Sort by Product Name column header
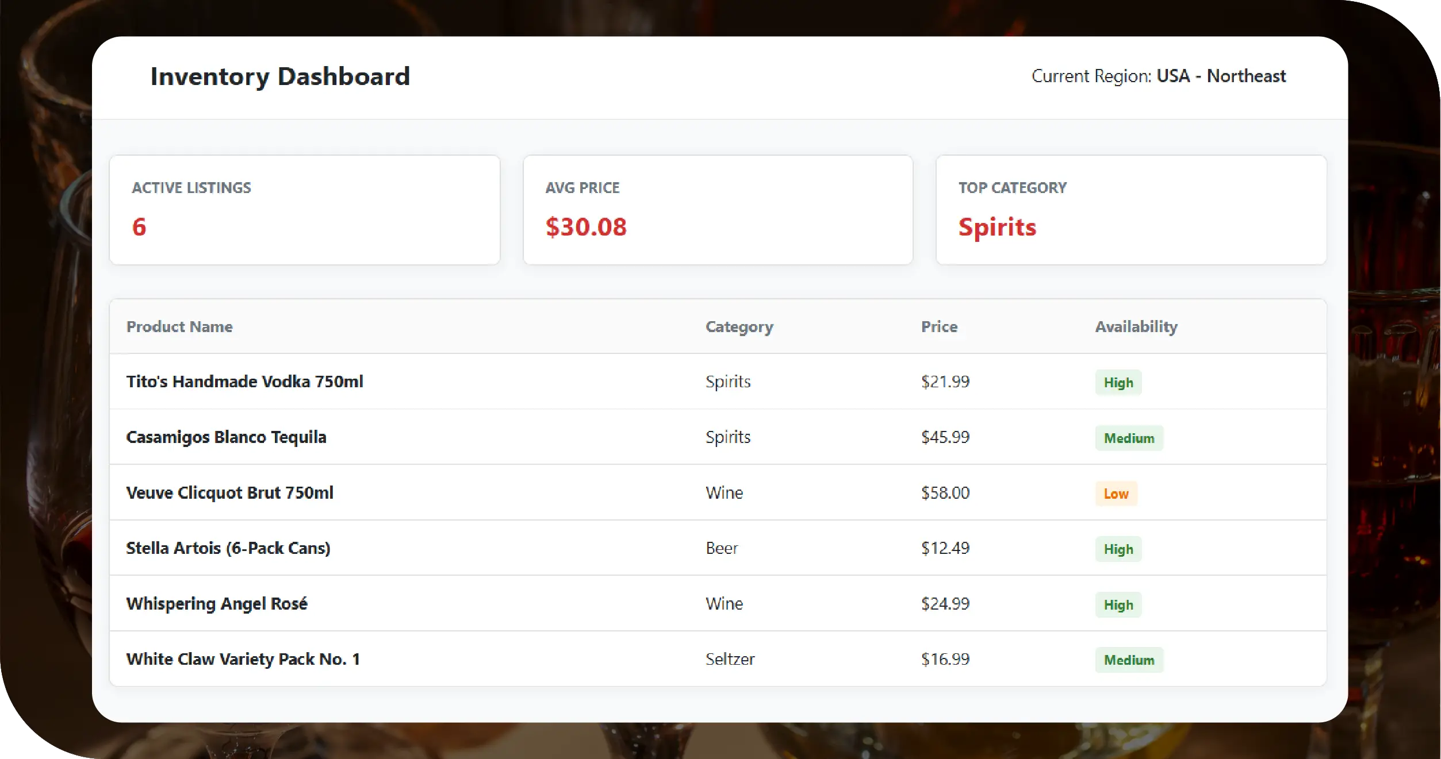 click(179, 326)
